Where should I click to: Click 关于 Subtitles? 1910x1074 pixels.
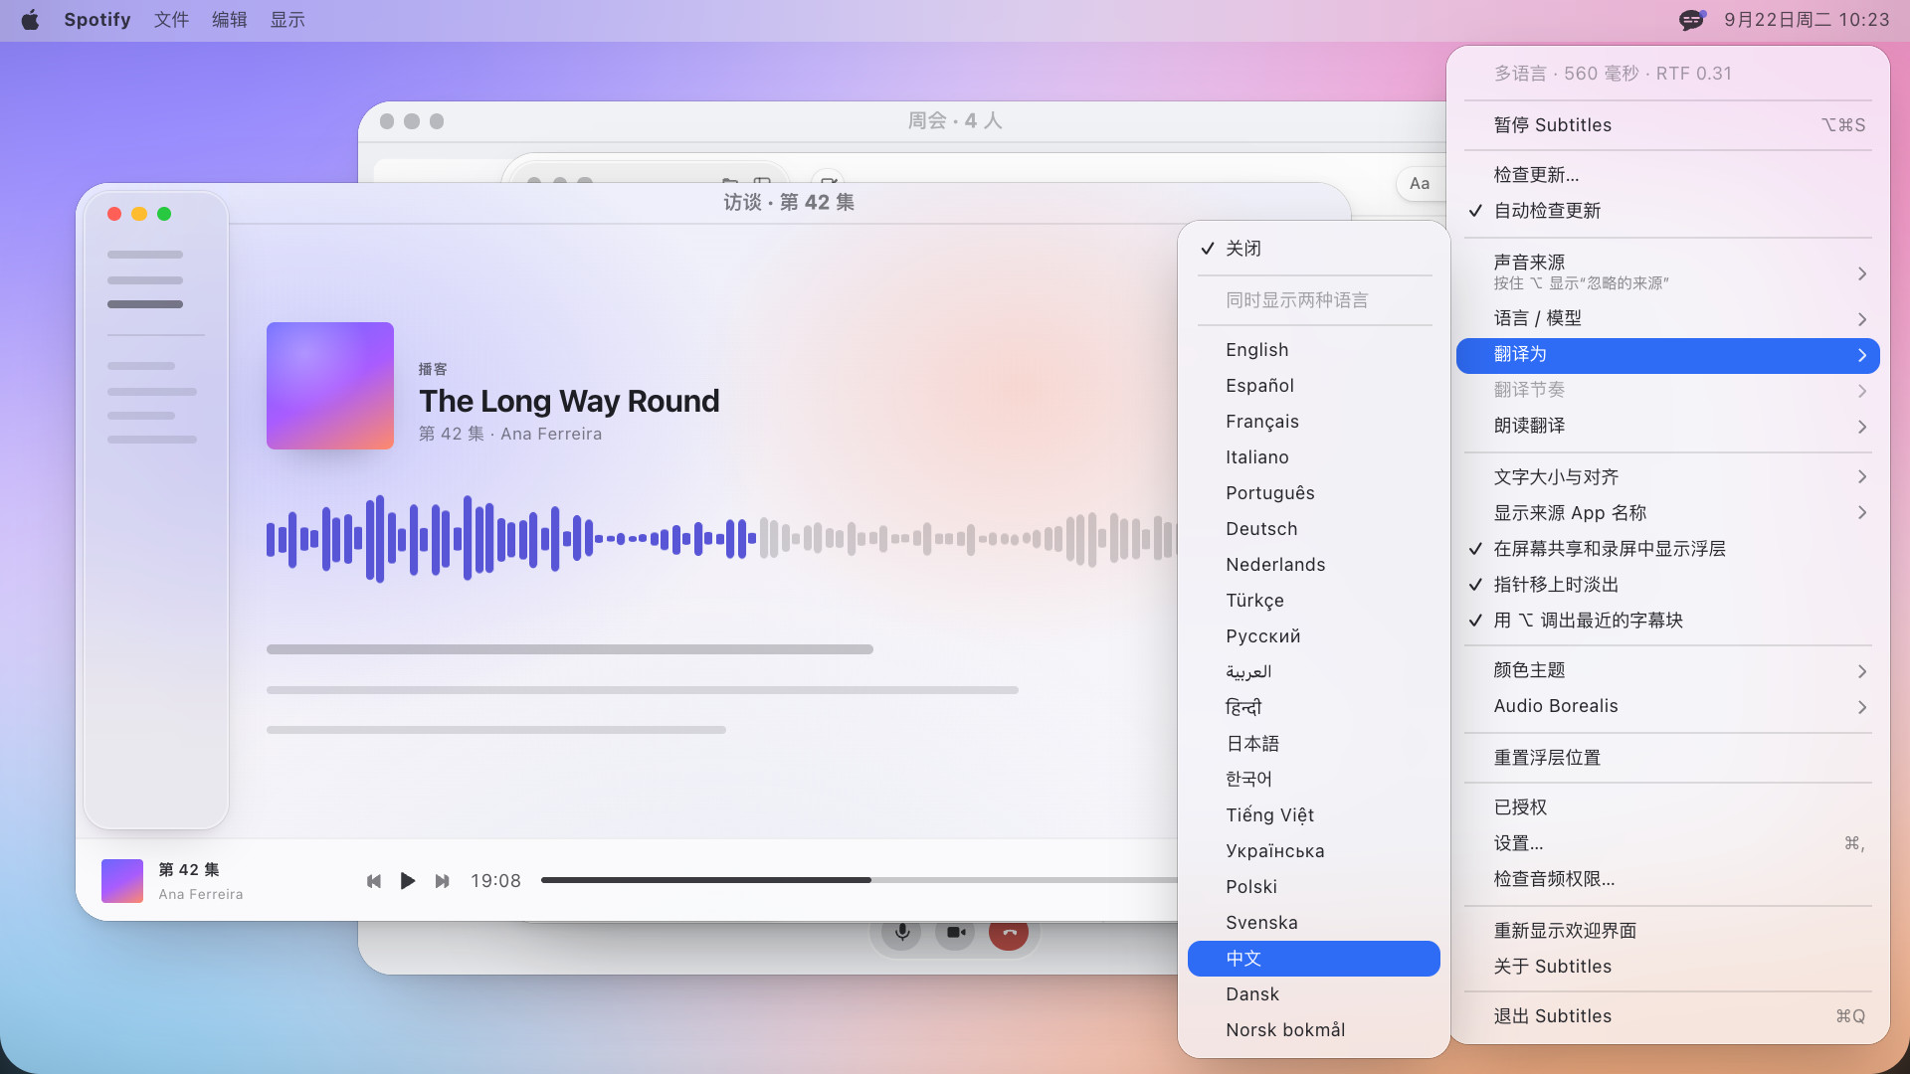(1668, 967)
